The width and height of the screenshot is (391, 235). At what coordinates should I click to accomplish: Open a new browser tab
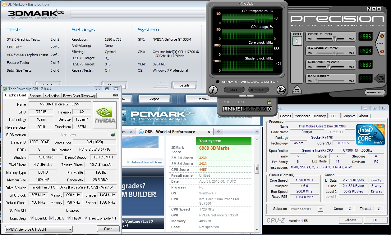pyautogui.click(x=218, y=131)
